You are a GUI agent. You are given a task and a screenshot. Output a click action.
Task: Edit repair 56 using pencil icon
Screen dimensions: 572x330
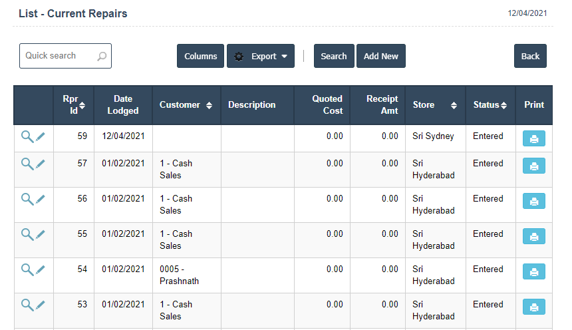(x=41, y=199)
